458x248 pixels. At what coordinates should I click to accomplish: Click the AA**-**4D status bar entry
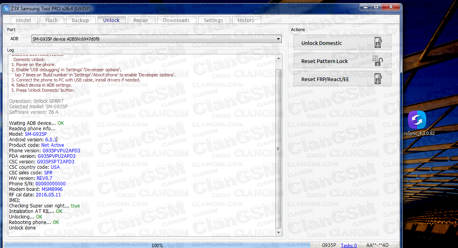(x=377, y=245)
